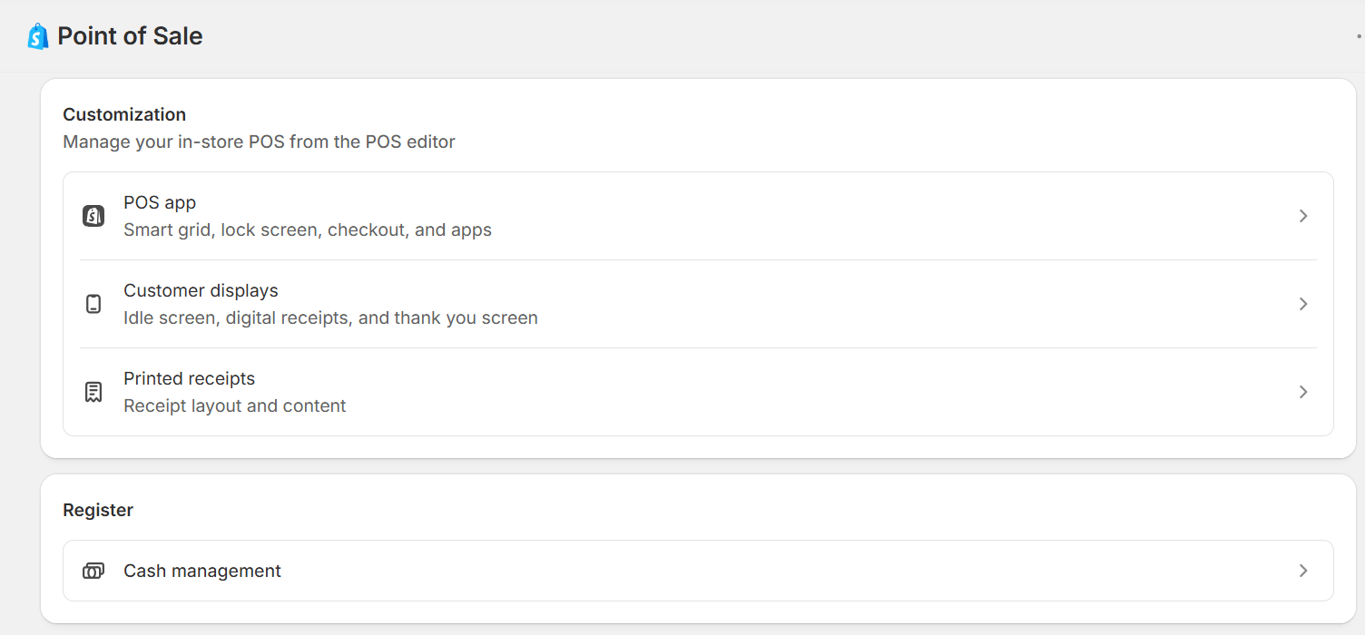Screen dimensions: 1365x635
Task: Expand POS app row chevron
Action: click(x=1303, y=216)
